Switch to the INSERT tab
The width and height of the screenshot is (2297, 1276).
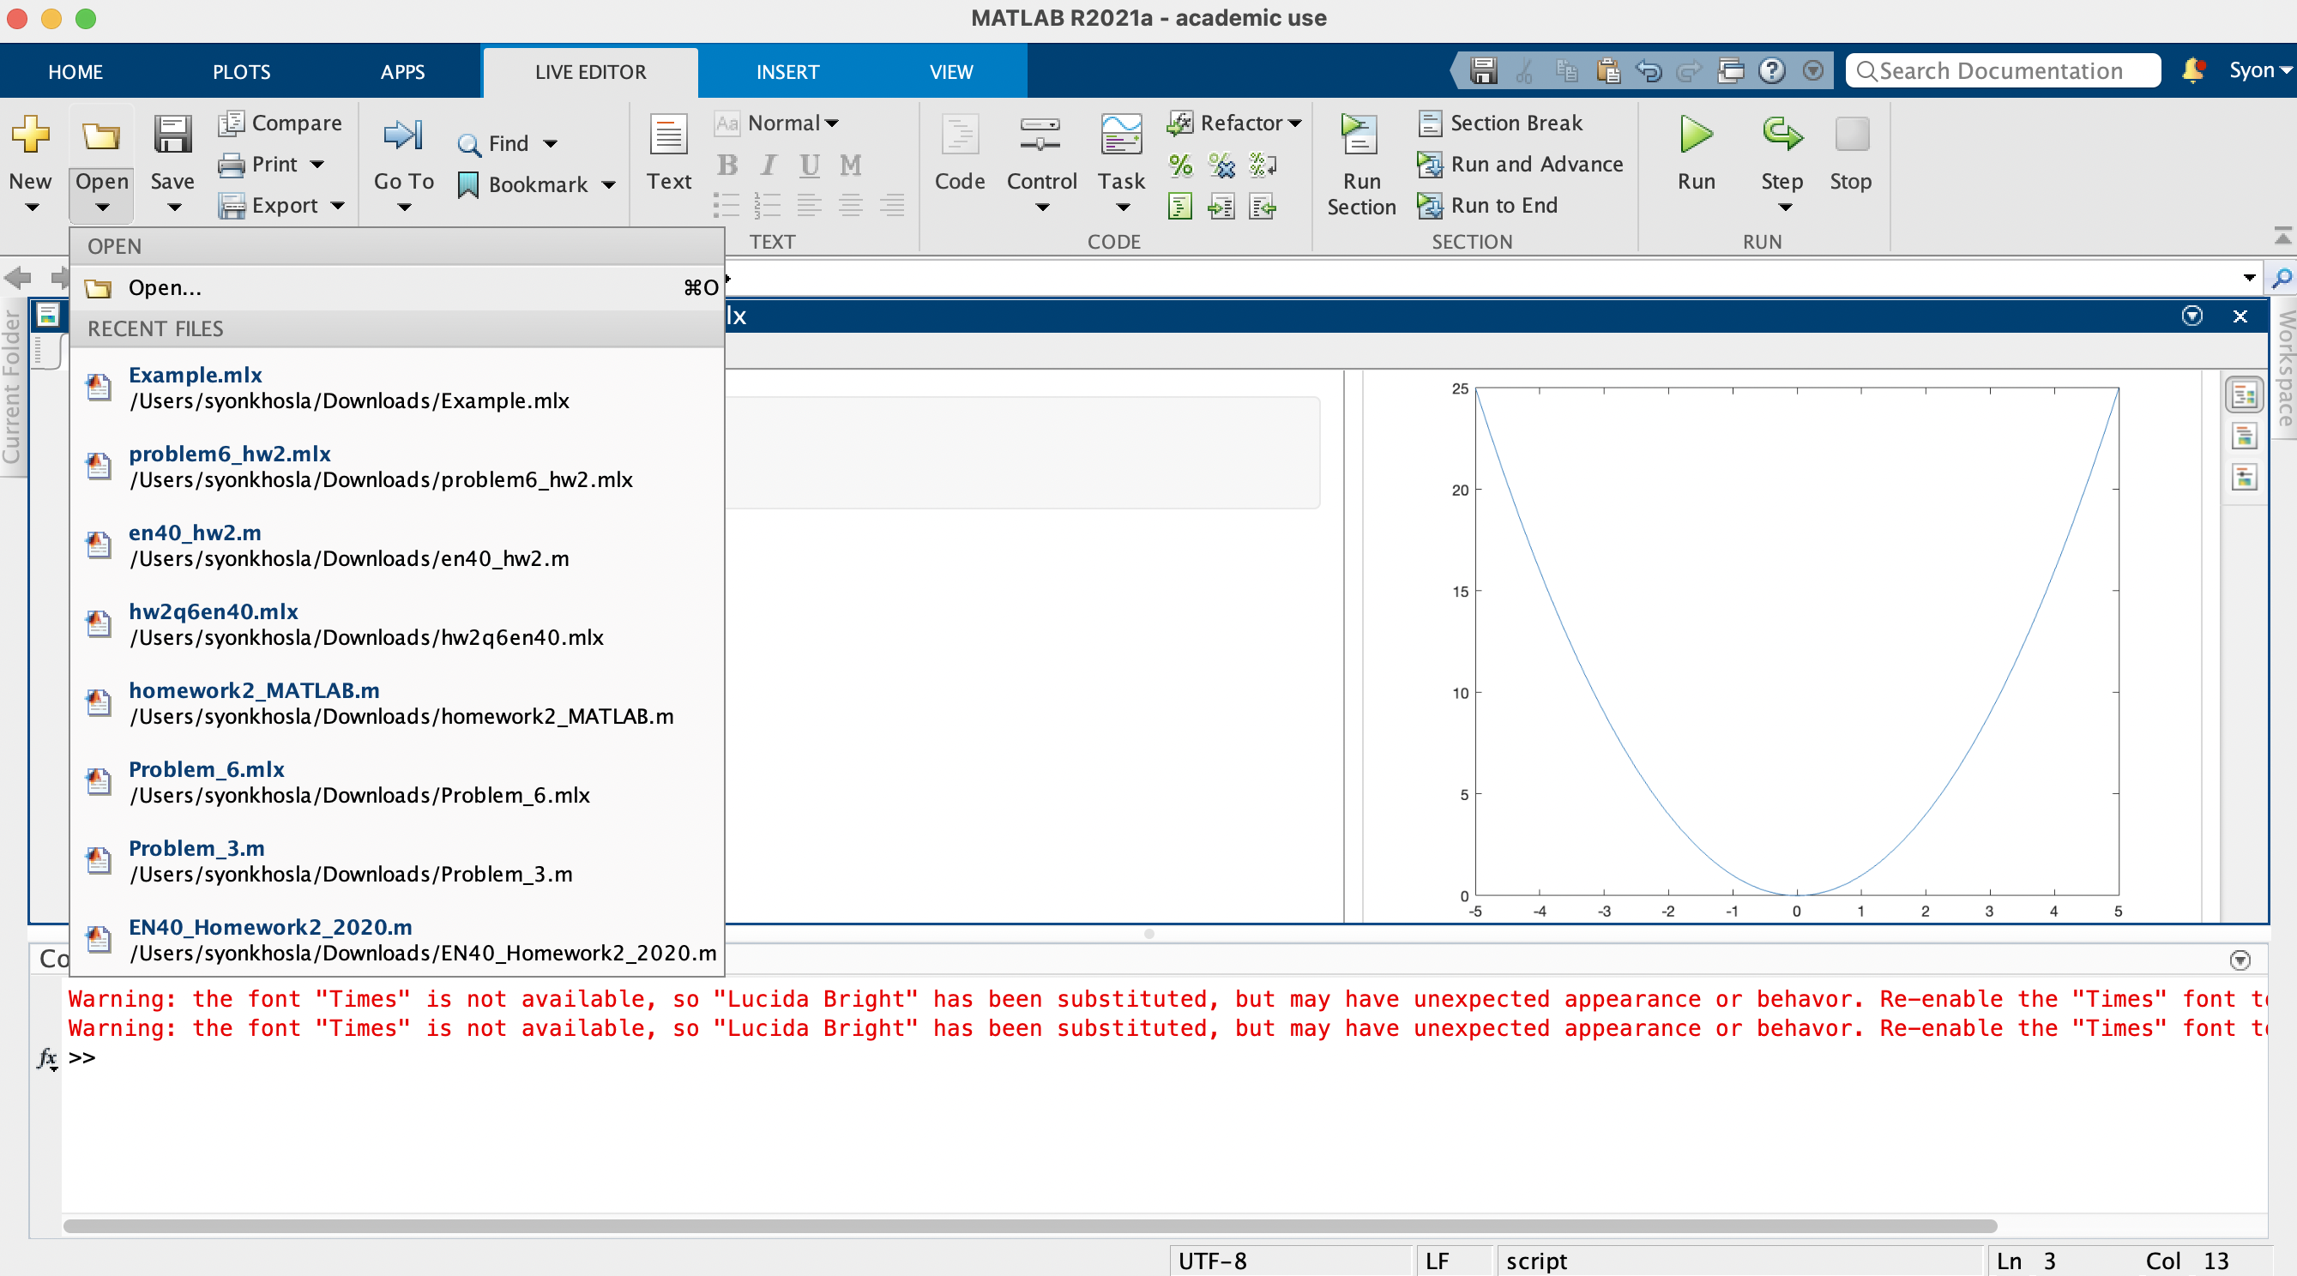click(787, 71)
